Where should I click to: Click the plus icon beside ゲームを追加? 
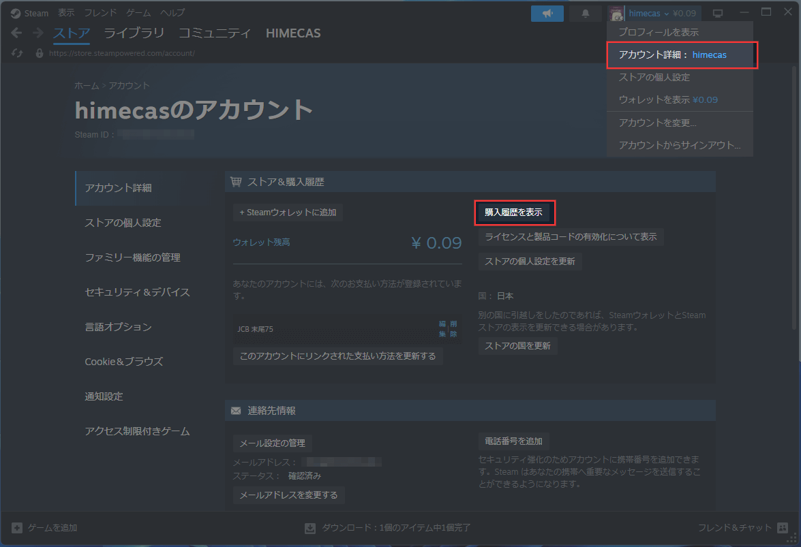click(x=17, y=528)
